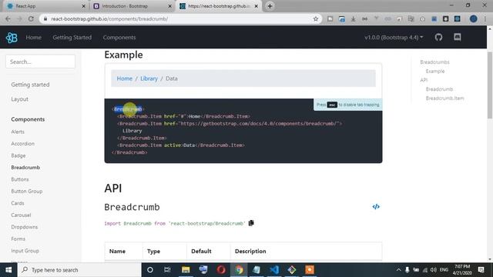Switch to Chrome in taskbar
This screenshot has width=493, height=277.
(x=239, y=270)
